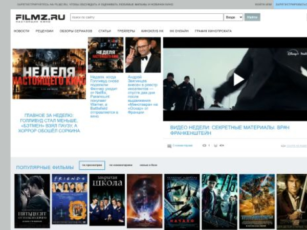Click the login link in top bar
This screenshot has height=230, width=307.
(264, 4)
